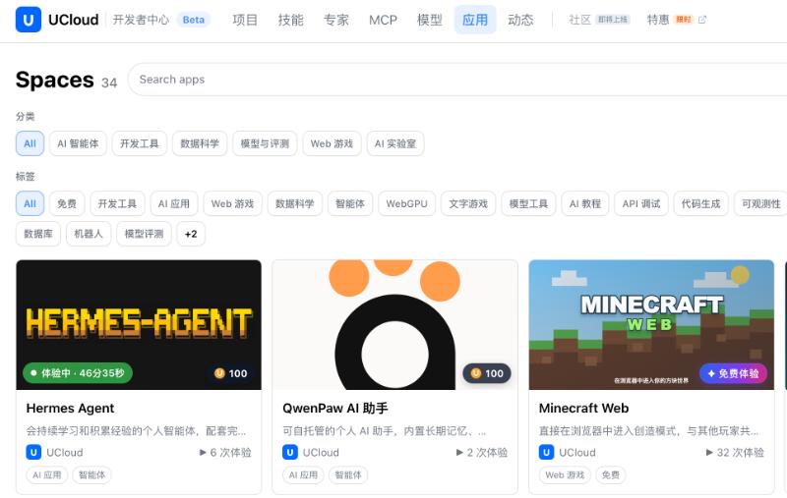
Task: Click the 智能体 tag on QwenPaw card
Action: (348, 475)
